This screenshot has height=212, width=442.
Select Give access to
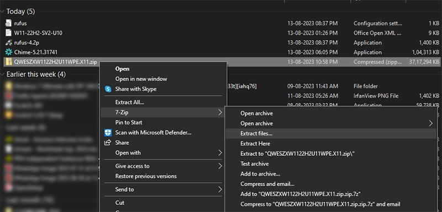[132, 166]
